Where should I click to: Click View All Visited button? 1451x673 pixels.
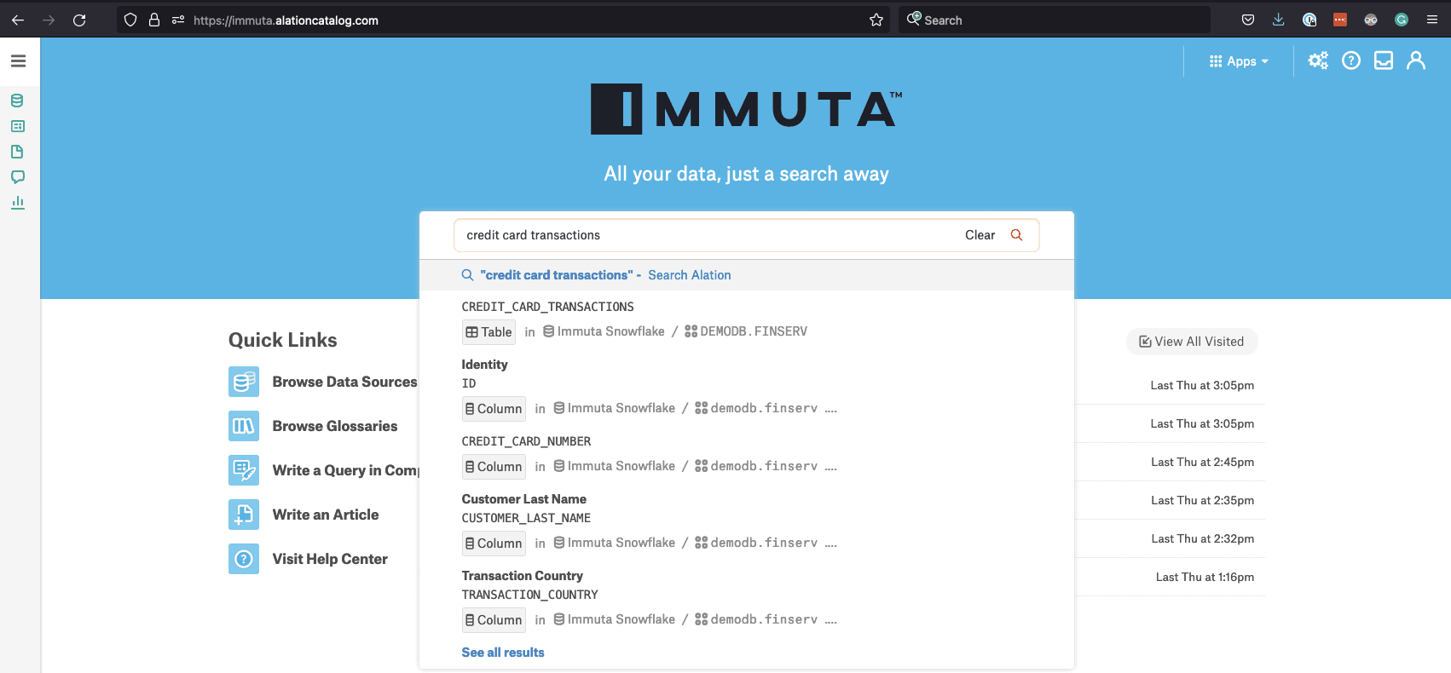[1192, 342]
